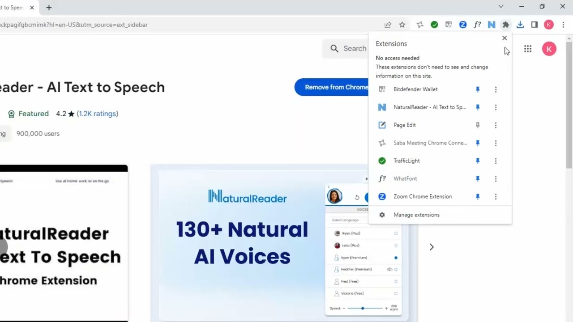Open the Bitdefender Wallet toolbar icon
Image resolution: width=573 pixels, height=322 pixels.
449,25
